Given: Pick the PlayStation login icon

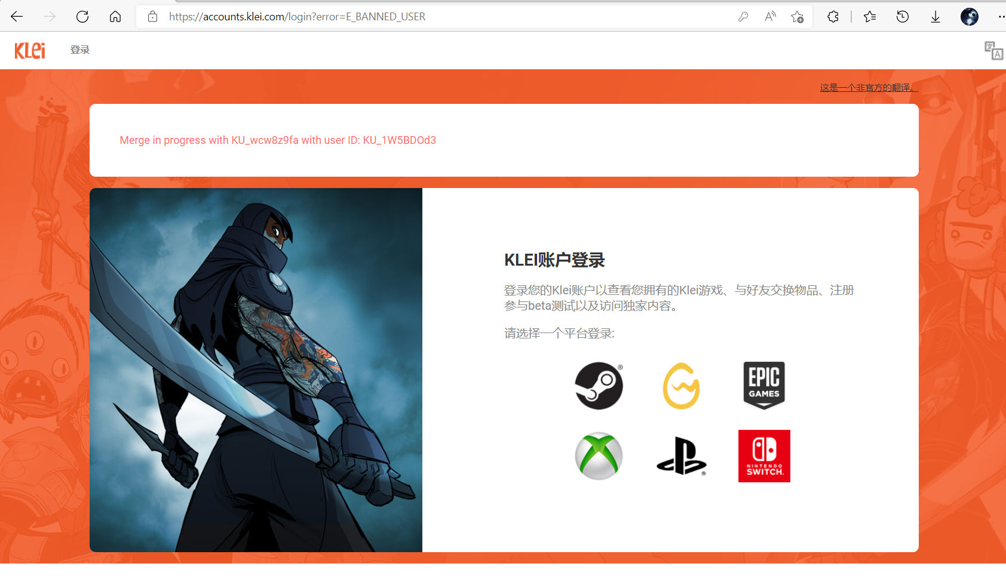Looking at the screenshot, I should 681,456.
